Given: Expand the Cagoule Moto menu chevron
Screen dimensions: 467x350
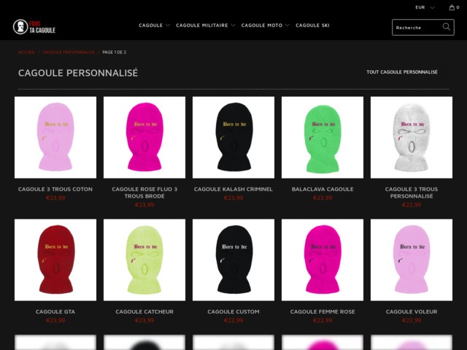Looking at the screenshot, I should (x=287, y=26).
